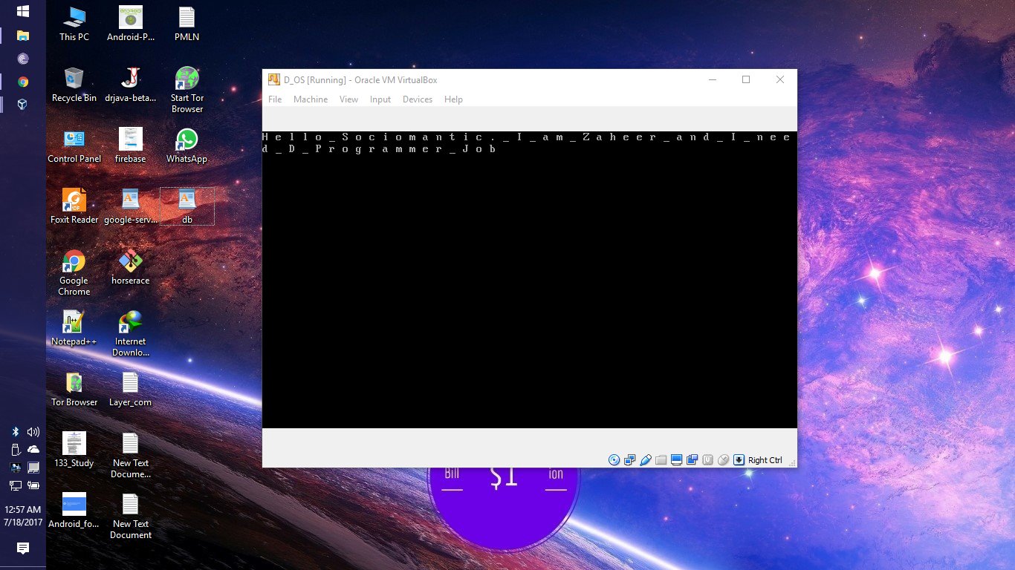Screen dimensions: 1015x570
Task: Open the View menu in VirtualBox
Action: [x=348, y=99]
